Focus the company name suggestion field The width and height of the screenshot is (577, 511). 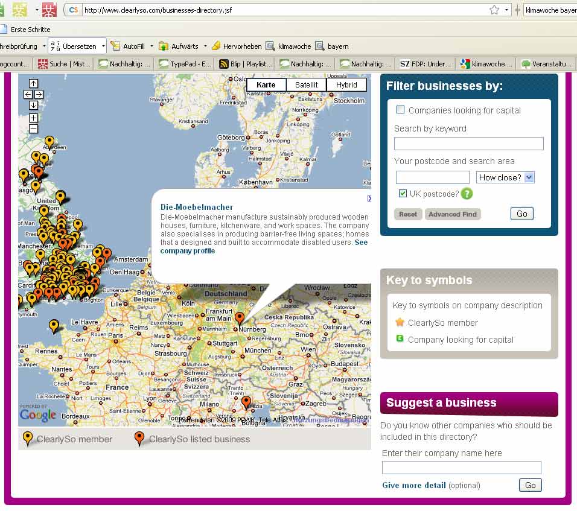[x=462, y=468]
